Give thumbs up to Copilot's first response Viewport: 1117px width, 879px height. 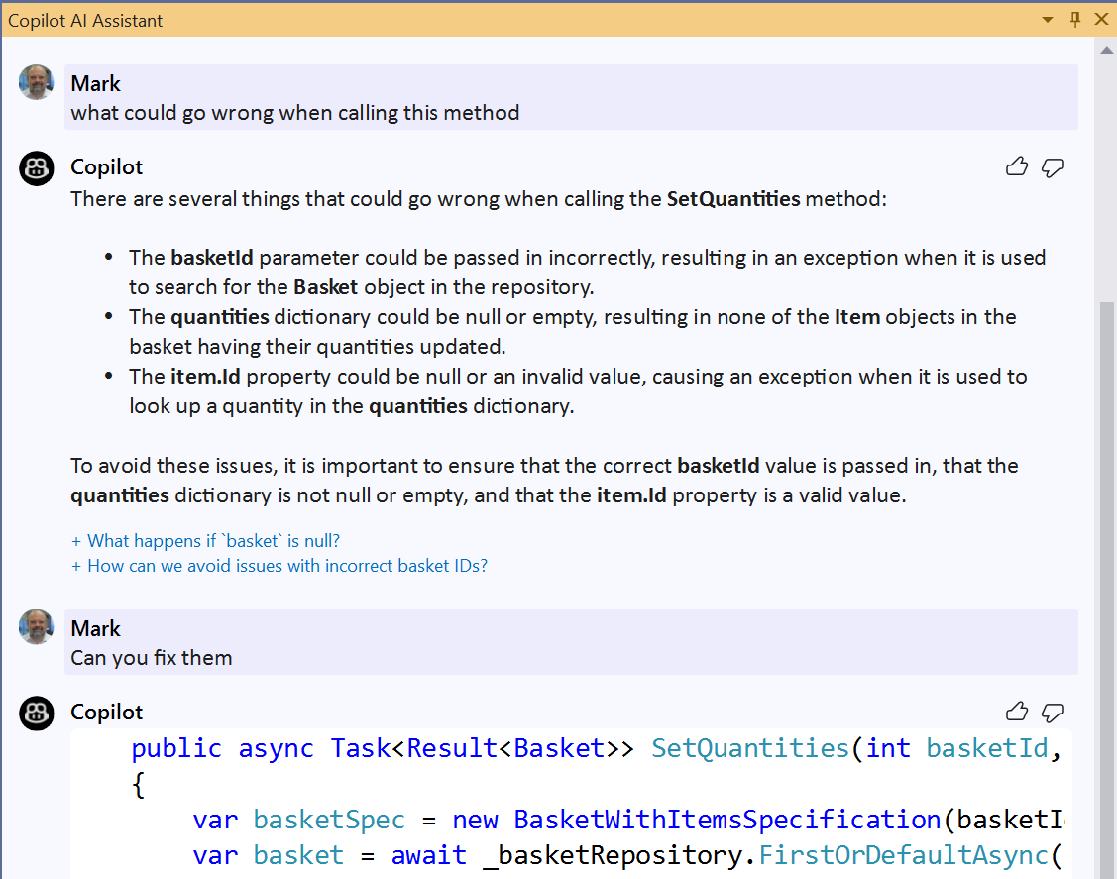(1017, 166)
